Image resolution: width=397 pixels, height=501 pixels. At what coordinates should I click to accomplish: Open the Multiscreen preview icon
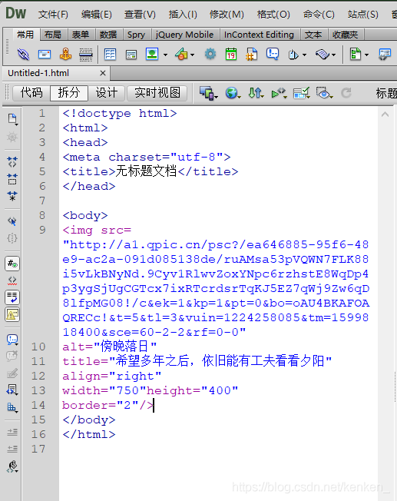[x=207, y=93]
